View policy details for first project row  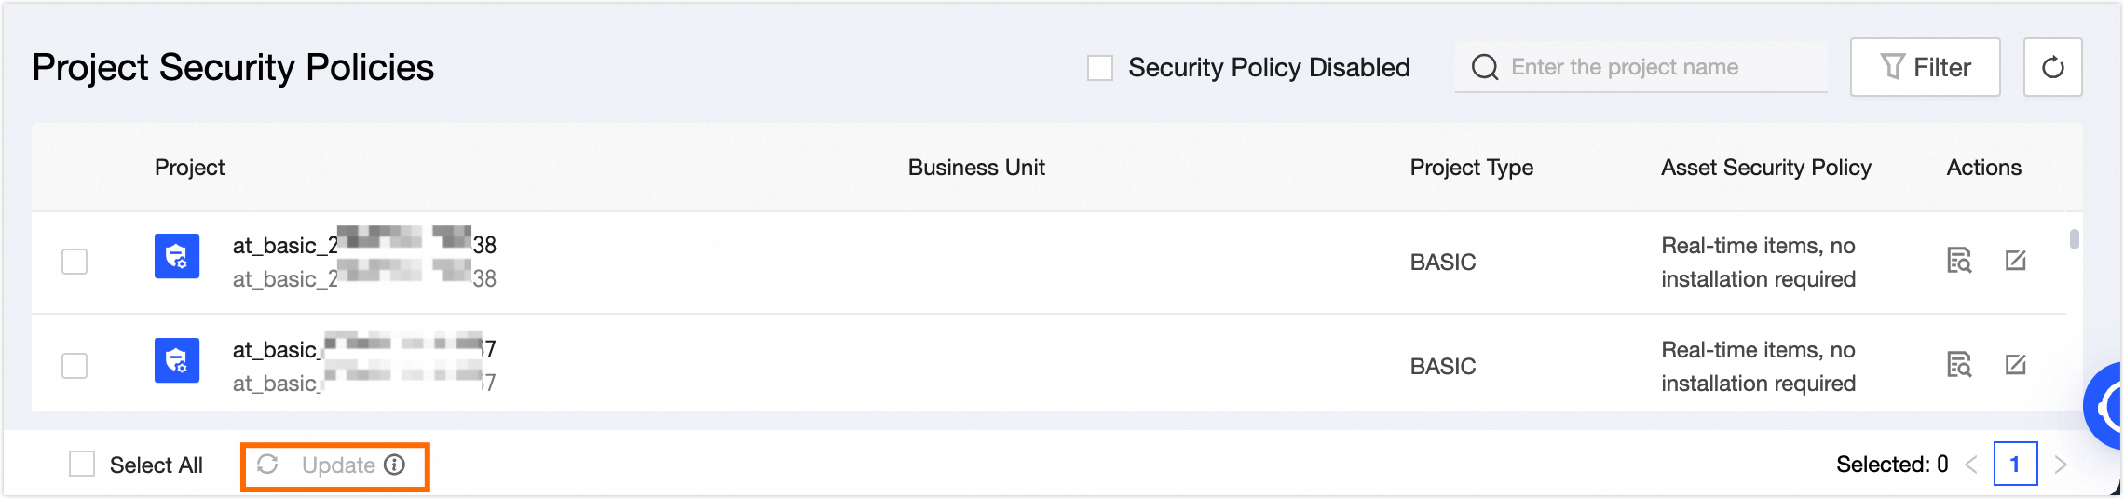[x=1959, y=261]
